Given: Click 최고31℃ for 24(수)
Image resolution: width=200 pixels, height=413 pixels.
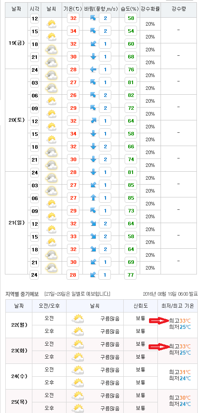Looking at the screenshot, I should coord(180,372).
